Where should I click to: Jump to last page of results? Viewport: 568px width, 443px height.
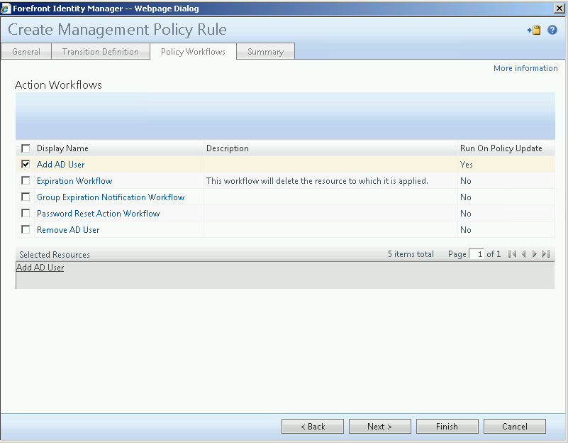(x=545, y=254)
